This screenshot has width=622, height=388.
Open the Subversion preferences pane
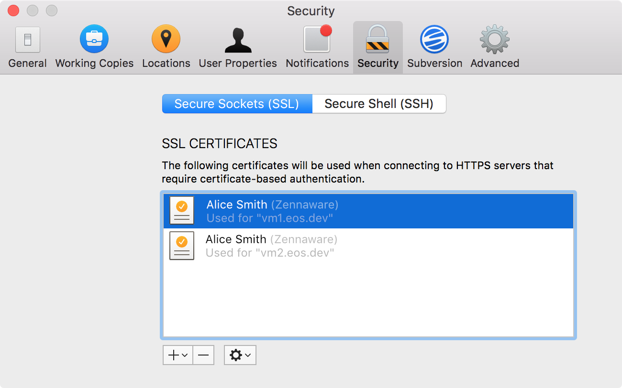(x=434, y=45)
